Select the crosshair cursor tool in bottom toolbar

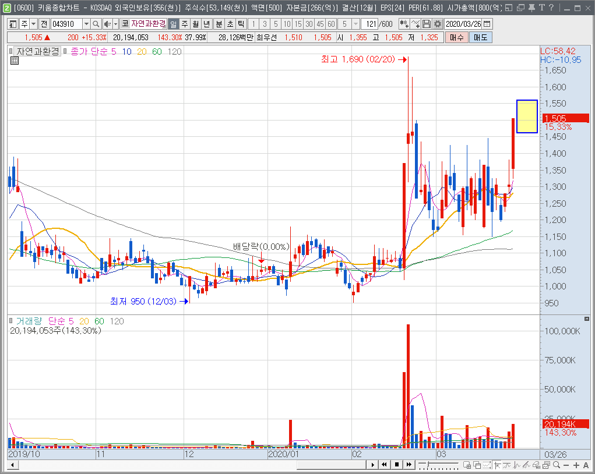tap(497, 465)
